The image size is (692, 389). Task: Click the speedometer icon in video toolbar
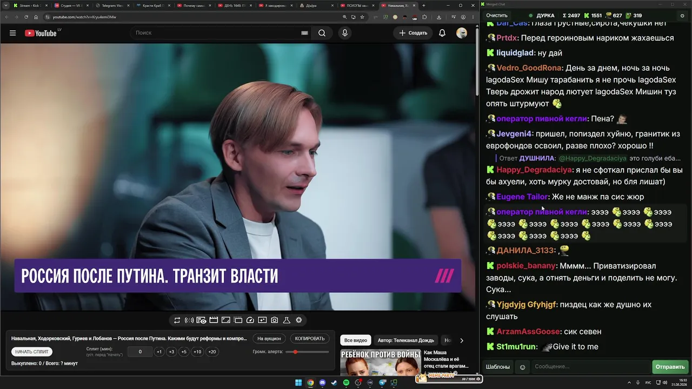click(x=250, y=320)
